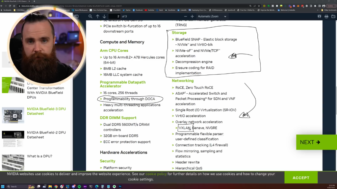Open the ChuckNAS bookmark
This screenshot has width=337, height=189.
pos(115,10)
